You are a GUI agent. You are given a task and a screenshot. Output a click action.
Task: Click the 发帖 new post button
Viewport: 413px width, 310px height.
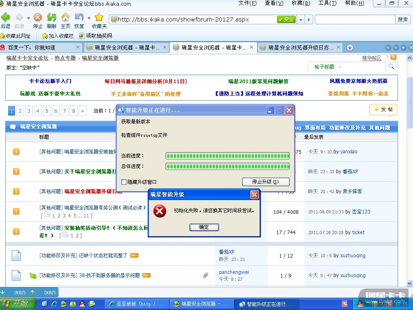[x=383, y=109]
